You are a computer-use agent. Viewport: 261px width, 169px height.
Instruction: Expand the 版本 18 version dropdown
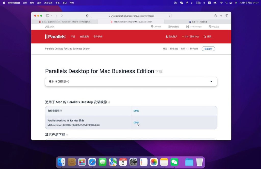click(x=211, y=81)
